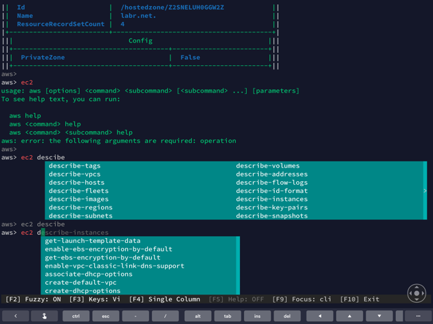Image resolution: width=433 pixels, height=324 pixels.
Task: Click the PrivateZone label
Action: tap(43, 58)
